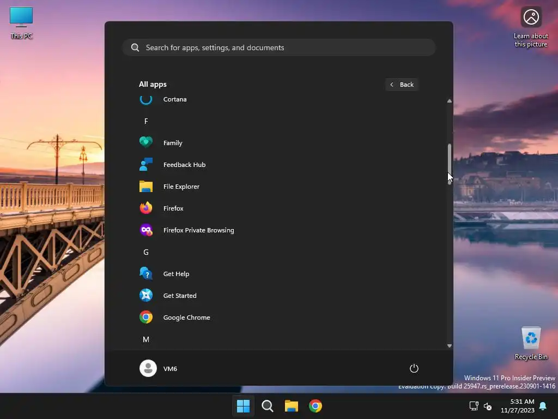This screenshot has width=558, height=419.
Task: Open File Explorer icon in All apps list
Action: click(146, 187)
